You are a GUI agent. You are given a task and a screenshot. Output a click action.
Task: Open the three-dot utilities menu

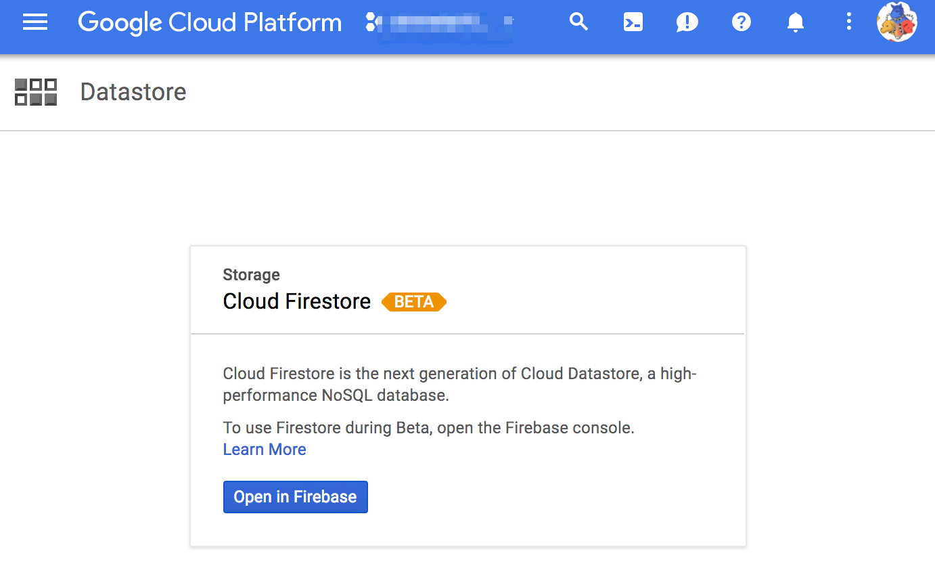849,22
